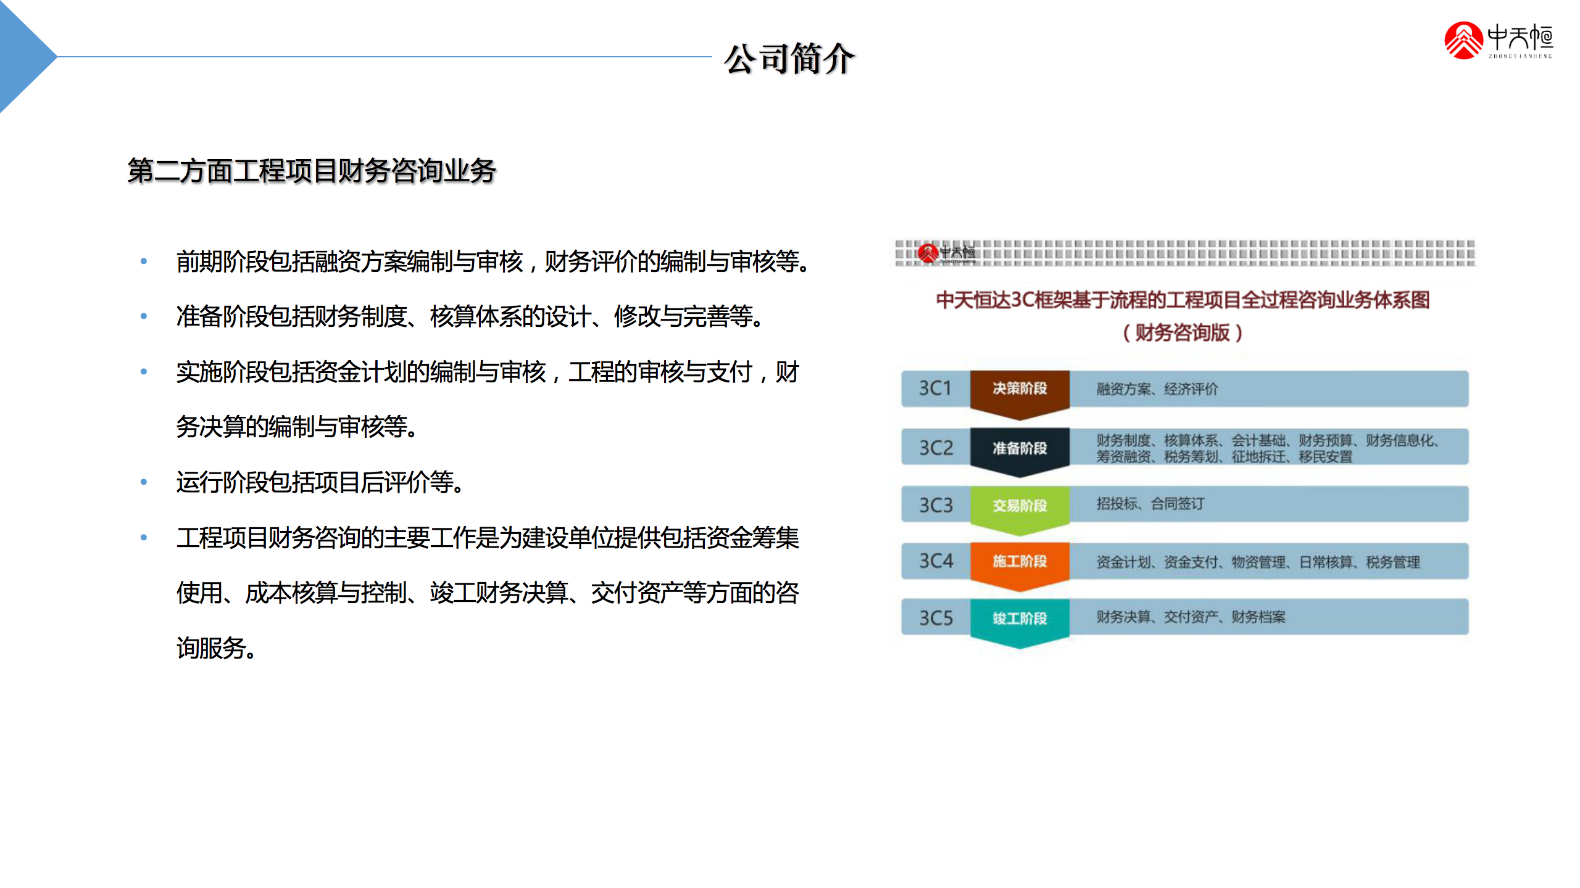This screenshot has height=888, width=1580.
Task: Click the 3C2 label box
Action: [x=935, y=448]
